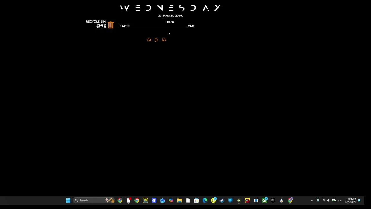This screenshot has width=371, height=209.
Task: Open Chrome with profile avatar beside drop icon
Action: pos(290,200)
